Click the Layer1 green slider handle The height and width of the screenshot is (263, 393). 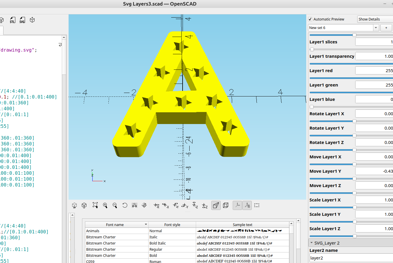click(x=392, y=92)
